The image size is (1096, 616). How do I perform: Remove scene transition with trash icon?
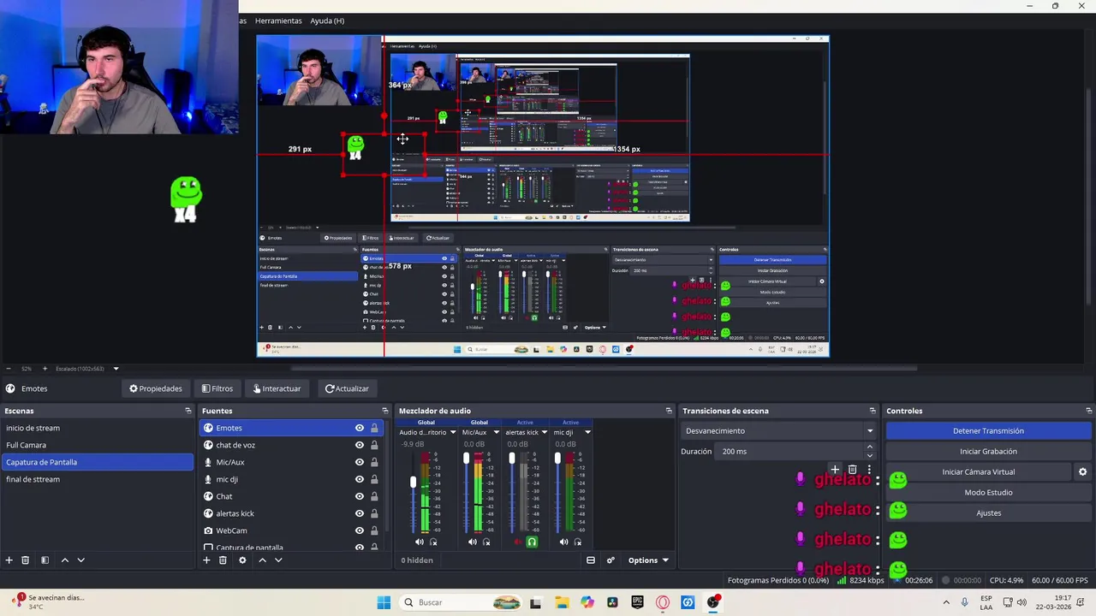coord(852,470)
